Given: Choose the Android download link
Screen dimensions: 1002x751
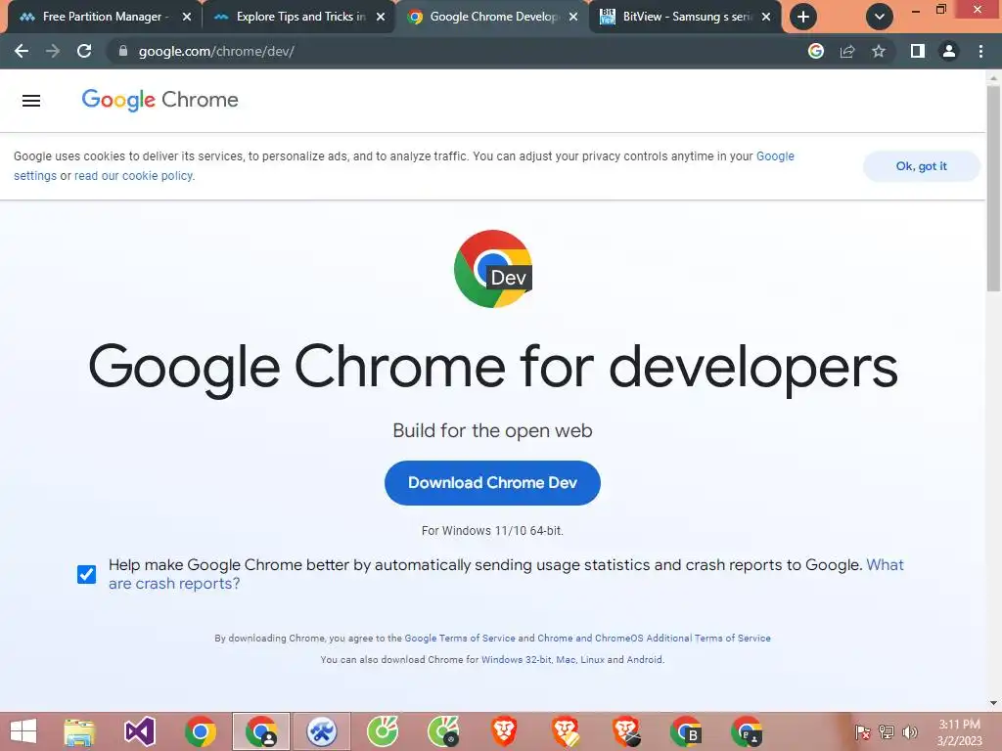Looking at the screenshot, I should [x=644, y=660].
